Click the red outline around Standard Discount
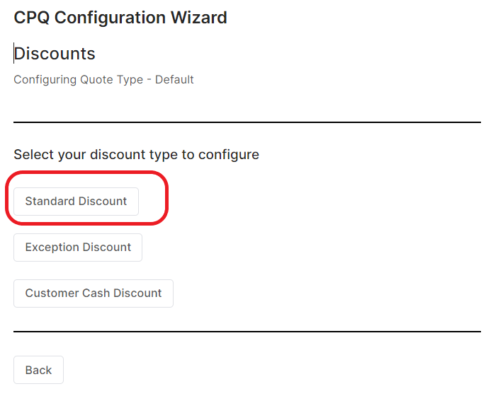 [167, 198]
